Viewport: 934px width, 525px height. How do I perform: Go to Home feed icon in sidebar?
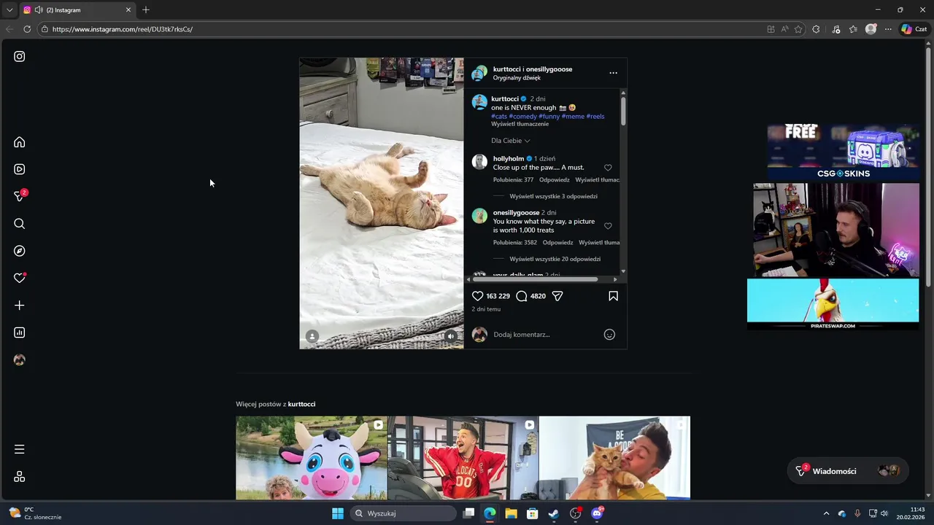20,142
